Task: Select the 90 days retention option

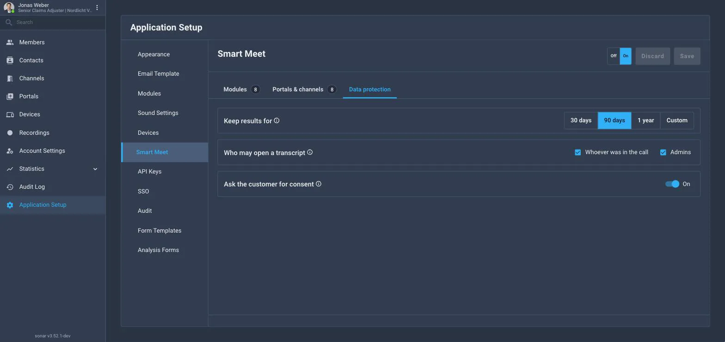Action: click(x=614, y=120)
